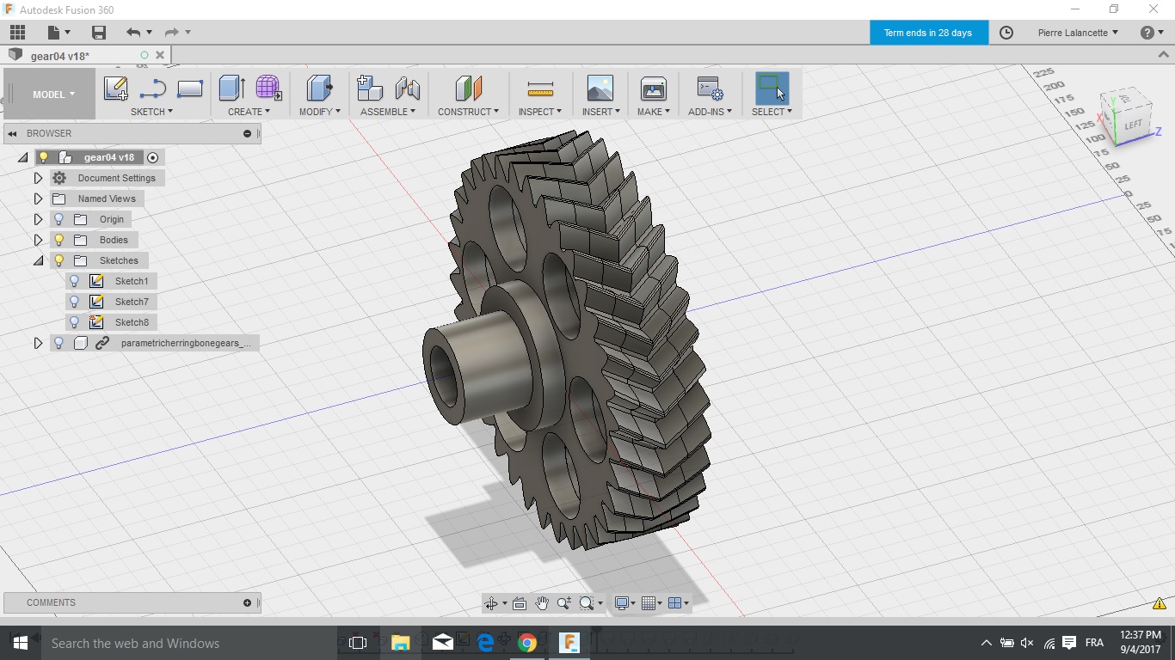Click the Offset Plane construct icon
This screenshot has height=660, width=1175.
coord(469,88)
